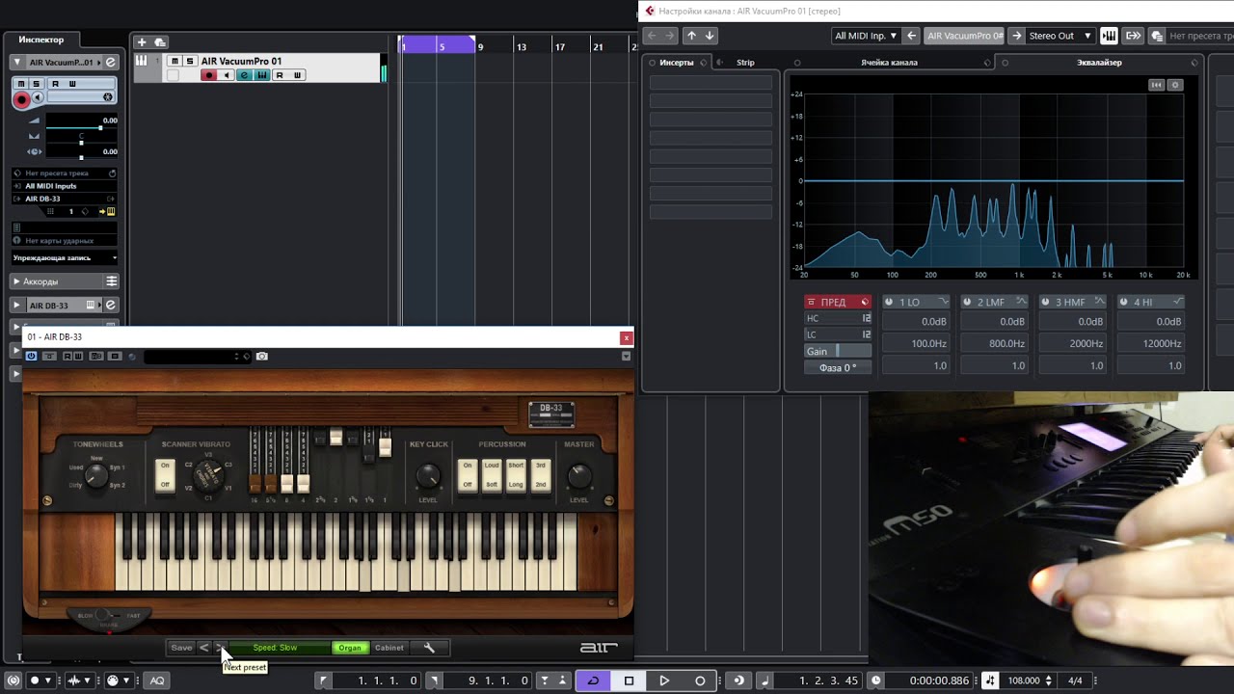1234x694 pixels.
Task: Click the Фаза 0° phase button
Action: (x=838, y=367)
